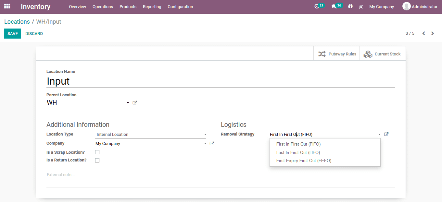Click the Inventory app title
Image resolution: width=442 pixels, height=202 pixels.
click(x=36, y=6)
